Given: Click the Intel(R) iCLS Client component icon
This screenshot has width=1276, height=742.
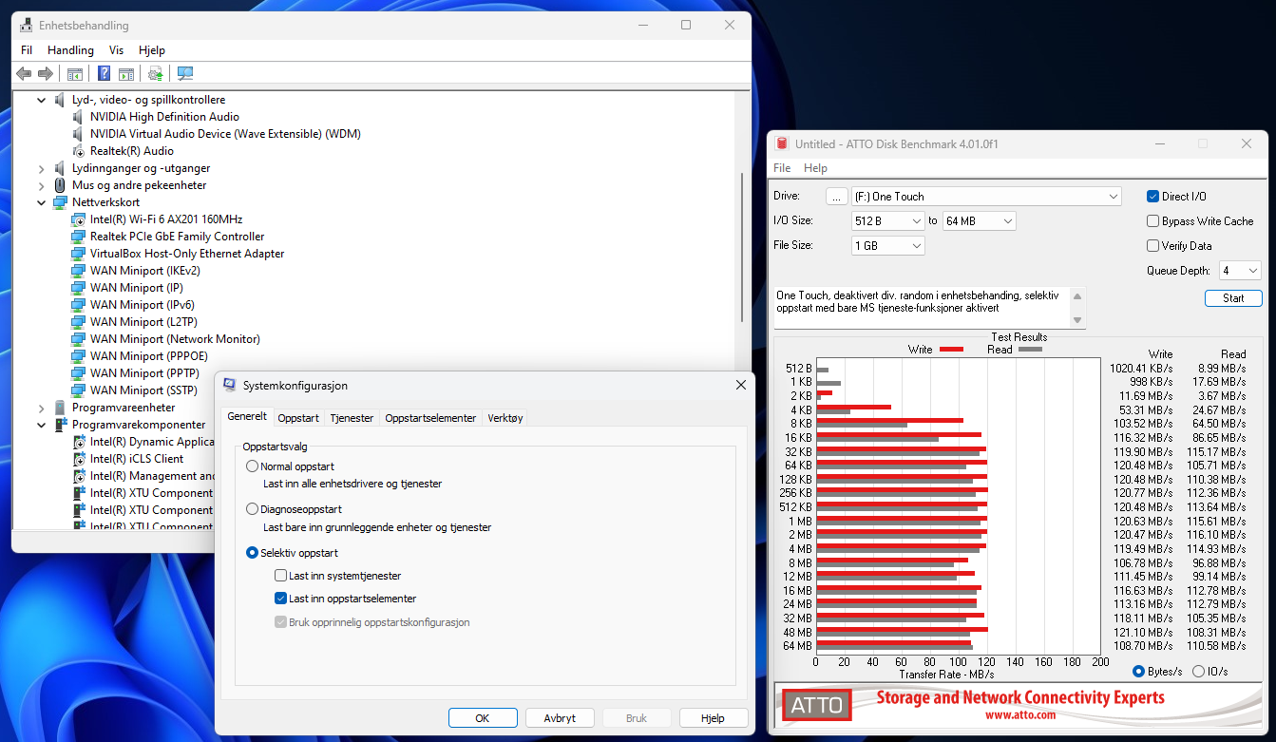Looking at the screenshot, I should [x=80, y=459].
